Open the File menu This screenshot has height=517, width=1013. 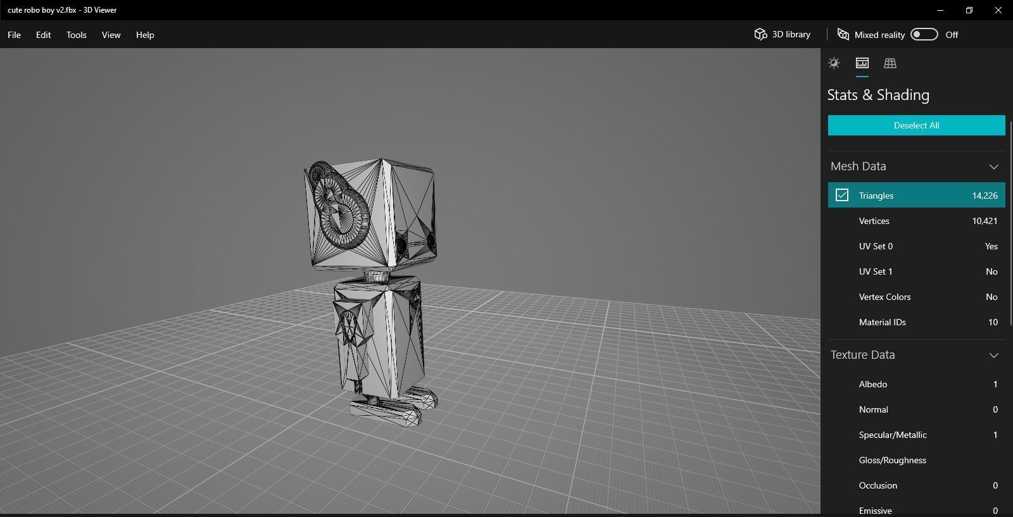point(14,35)
